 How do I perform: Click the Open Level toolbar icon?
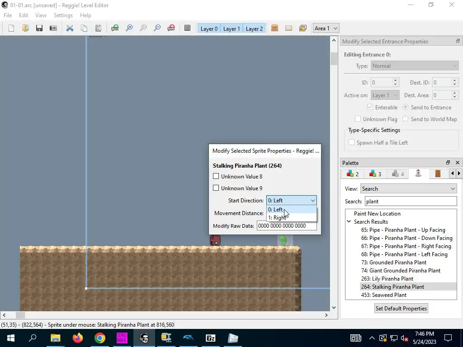[25, 28]
